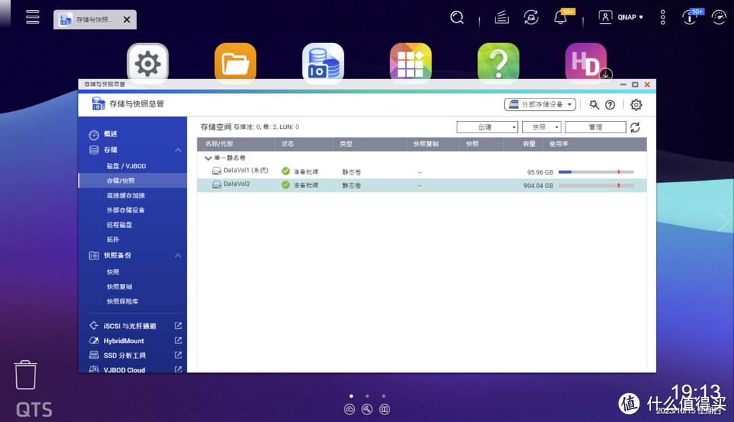Open the 快照 dropdown button
Screen dimensions: 734x422
[541, 127]
